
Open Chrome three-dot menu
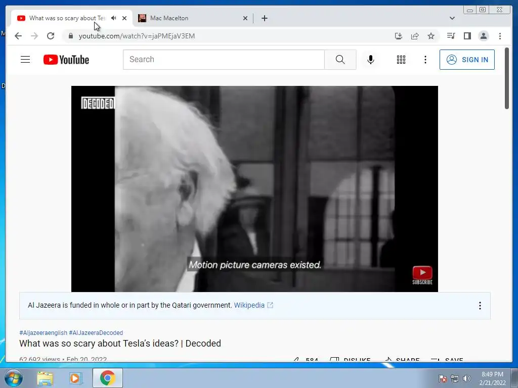click(500, 36)
